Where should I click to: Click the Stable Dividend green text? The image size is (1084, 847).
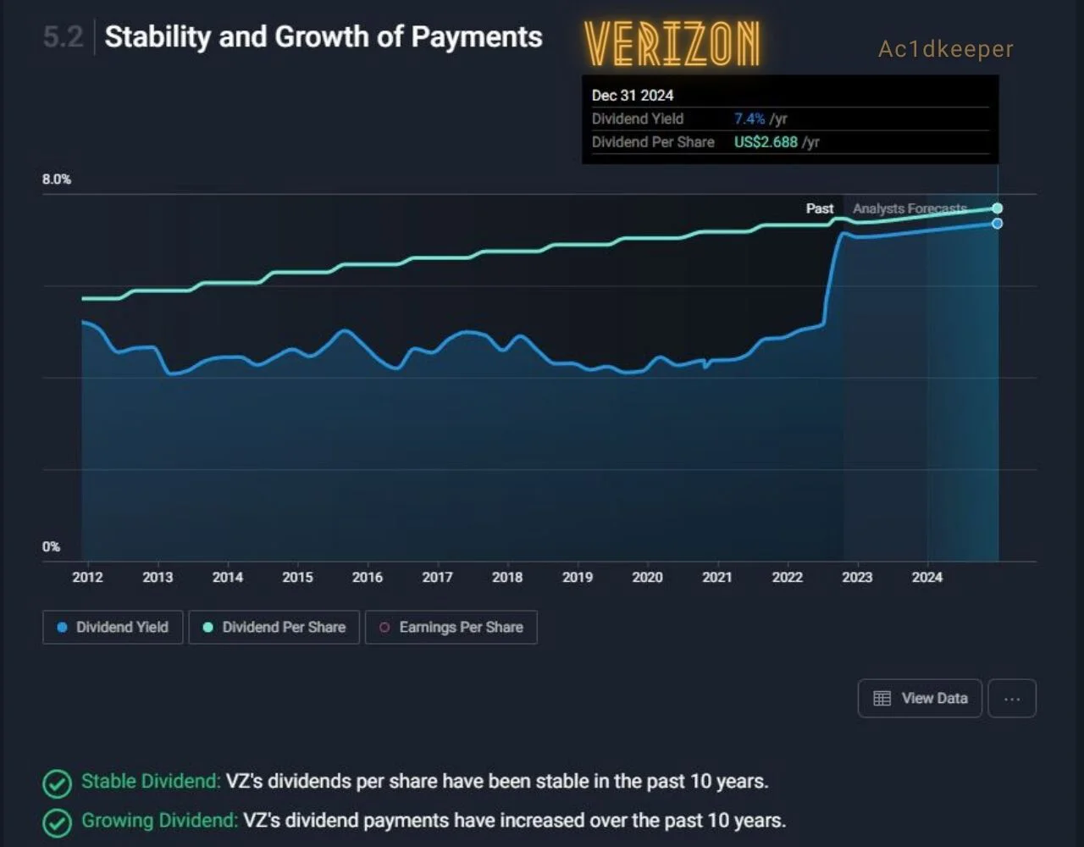pyautogui.click(x=151, y=781)
